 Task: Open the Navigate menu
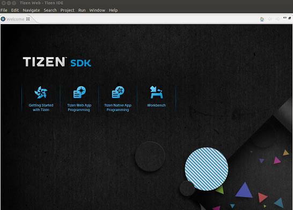coord(31,10)
